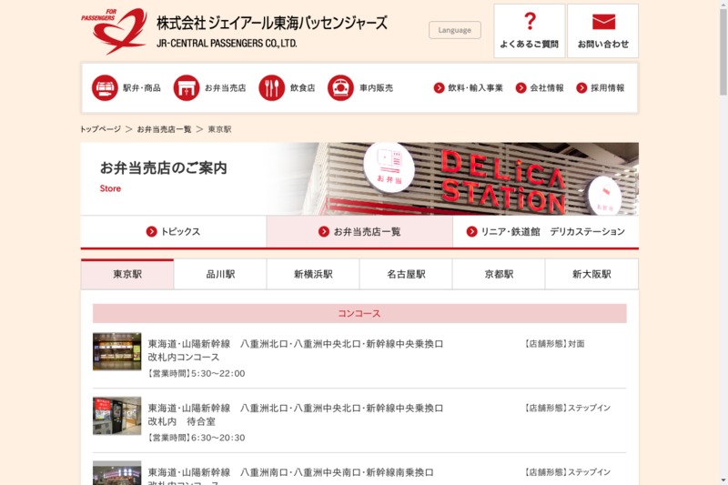Click トップページ in the breadcrumb
Screen dimensions: 728x485
pos(100,129)
